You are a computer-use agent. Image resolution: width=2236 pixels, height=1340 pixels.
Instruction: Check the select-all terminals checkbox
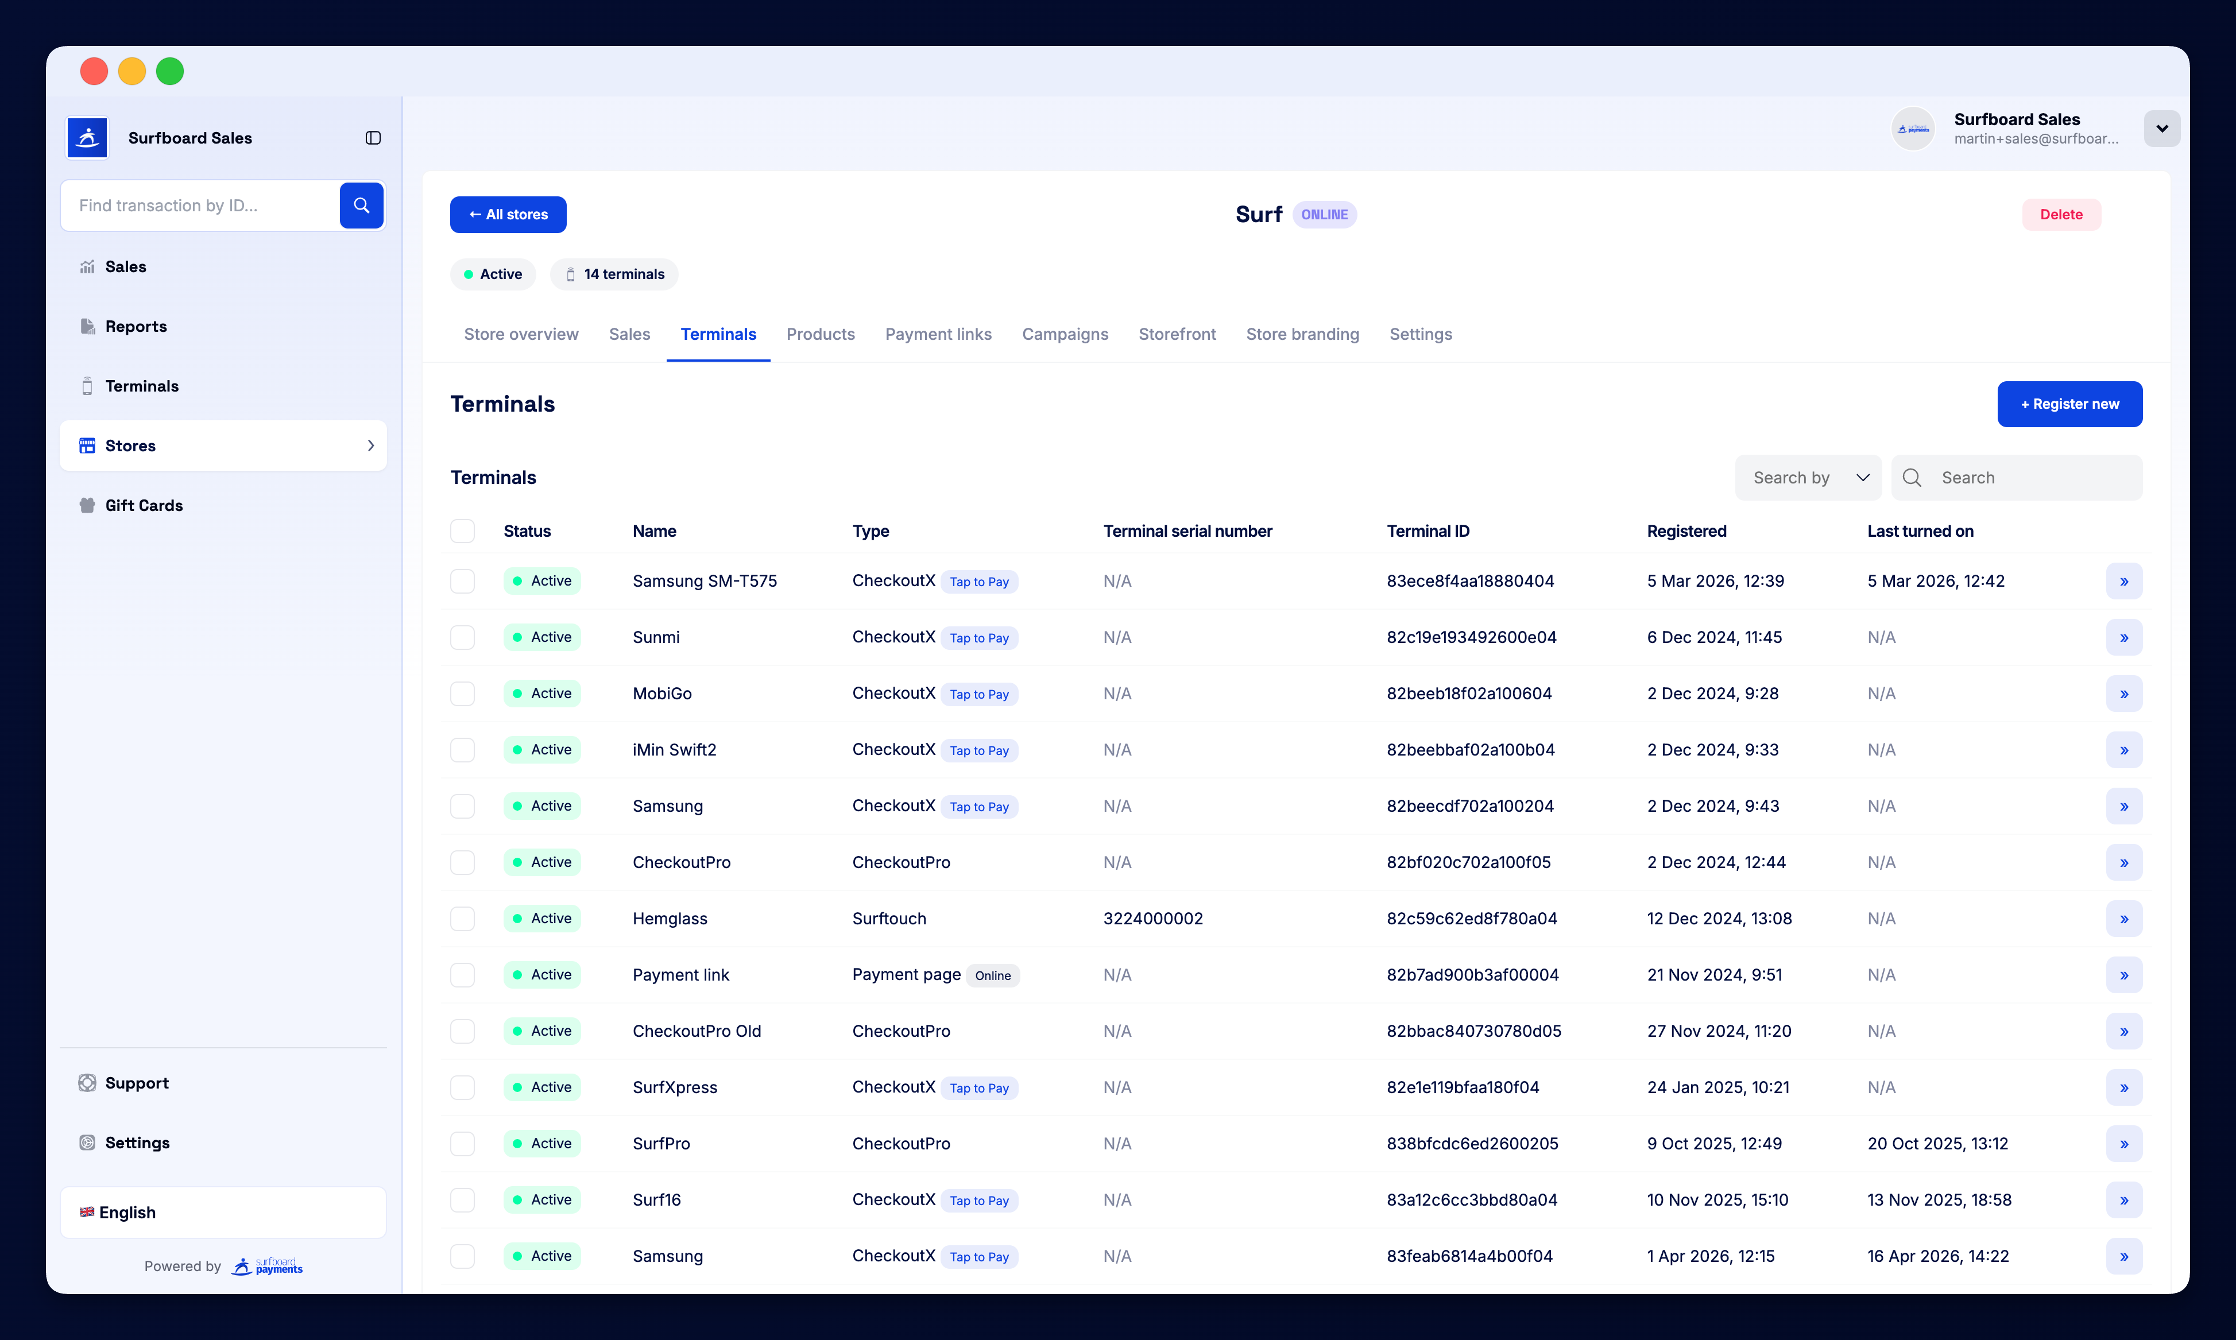point(462,531)
